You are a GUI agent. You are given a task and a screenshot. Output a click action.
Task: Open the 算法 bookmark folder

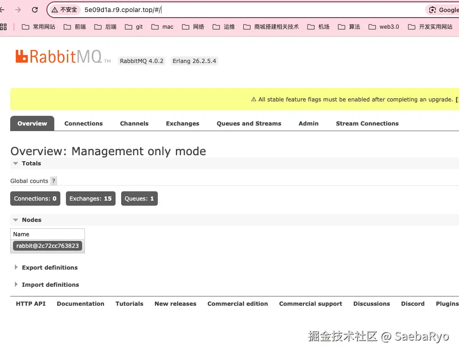tap(349, 27)
